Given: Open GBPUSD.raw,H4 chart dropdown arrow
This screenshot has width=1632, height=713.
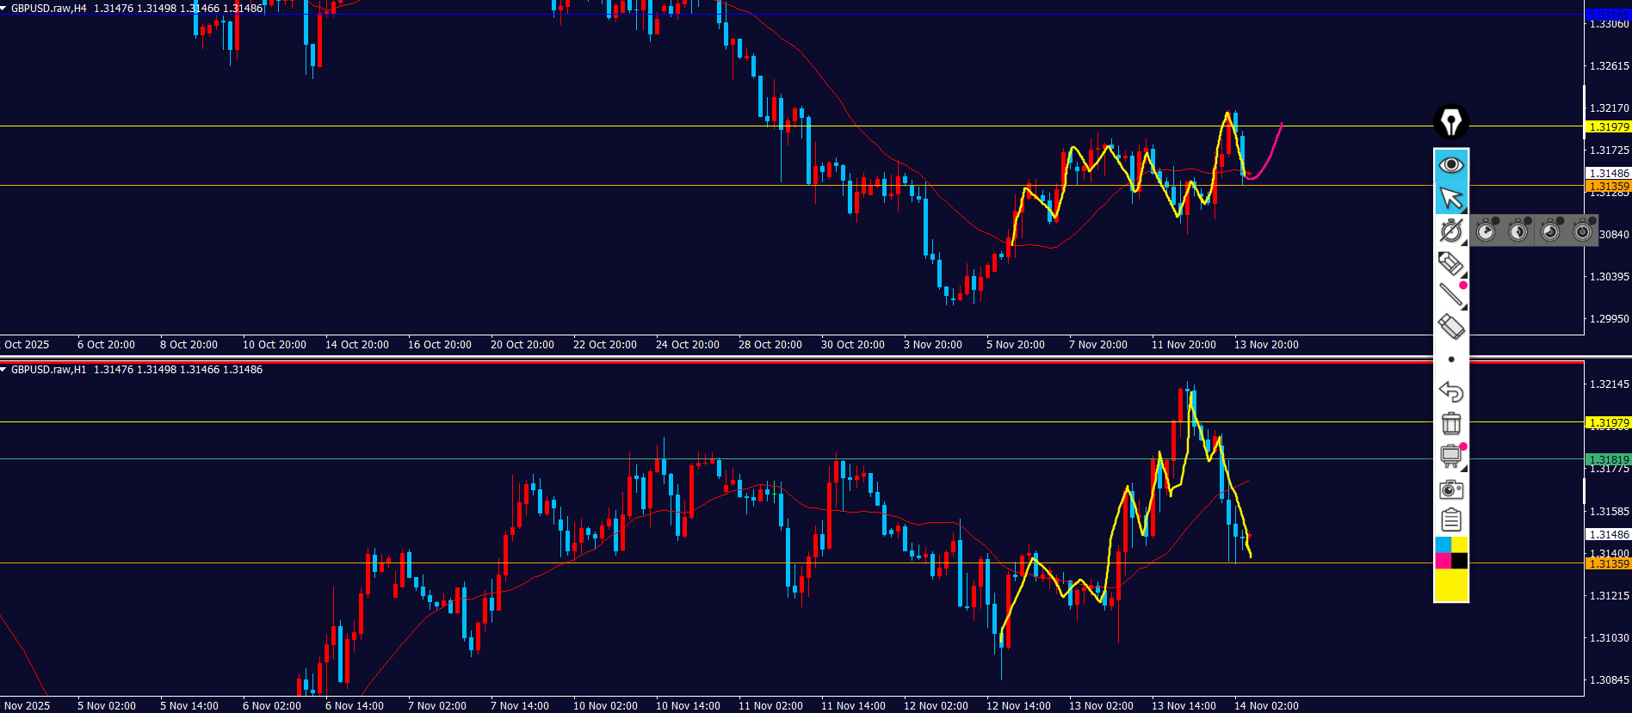Looking at the screenshot, I should tap(4, 9).
